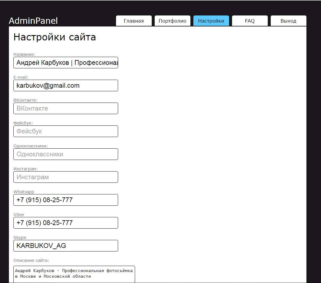Click the AdminPanel logo
This screenshot has width=321, height=283.
(33, 21)
